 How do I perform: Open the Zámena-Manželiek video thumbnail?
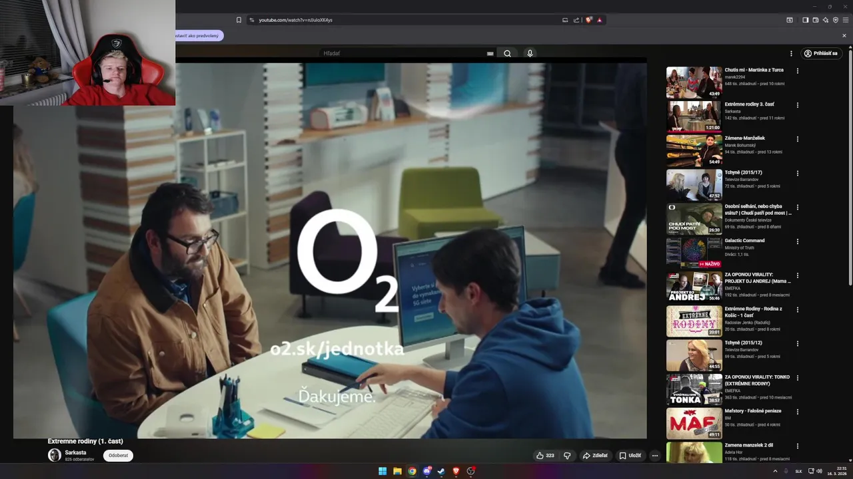[694, 150]
